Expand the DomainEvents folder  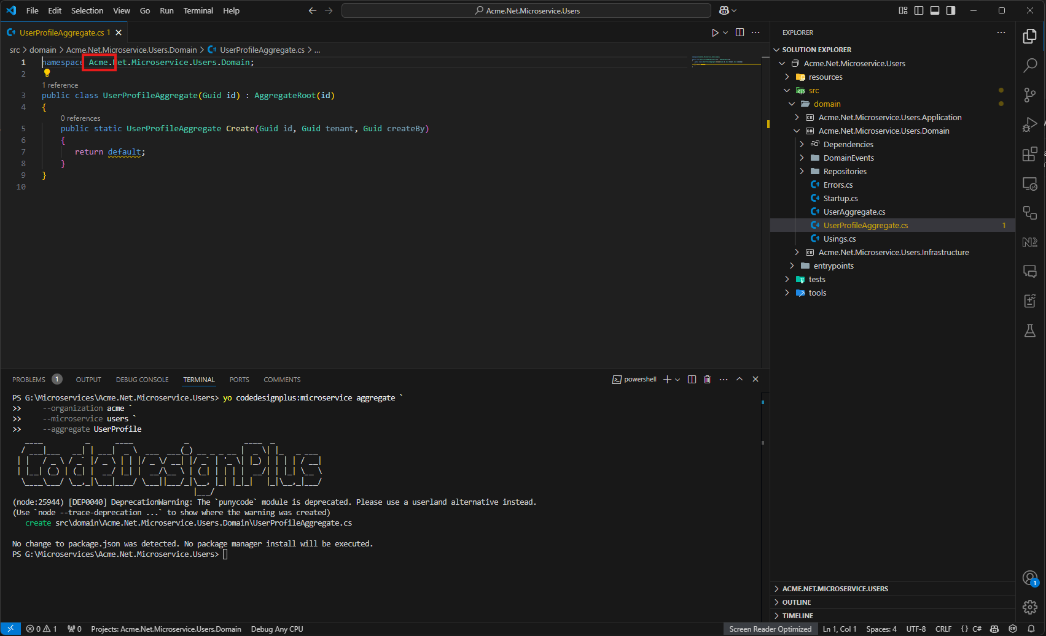click(x=802, y=158)
